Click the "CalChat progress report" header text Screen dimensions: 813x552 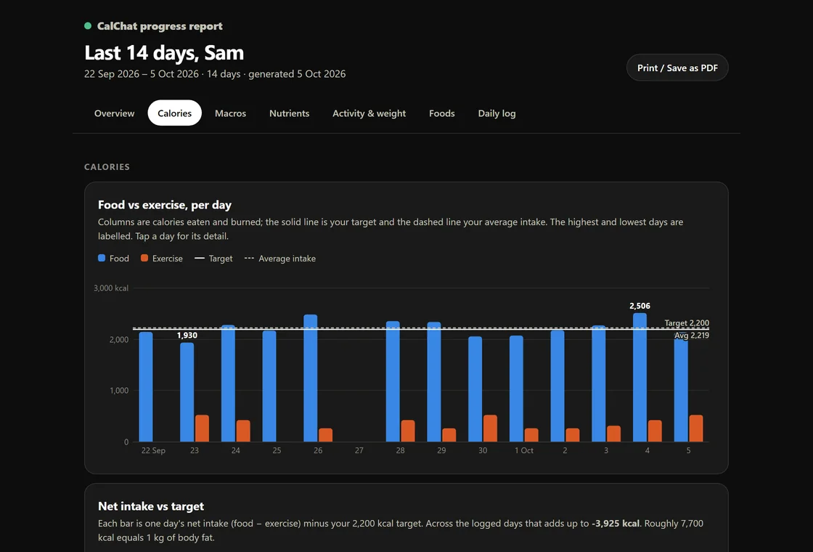tap(160, 26)
